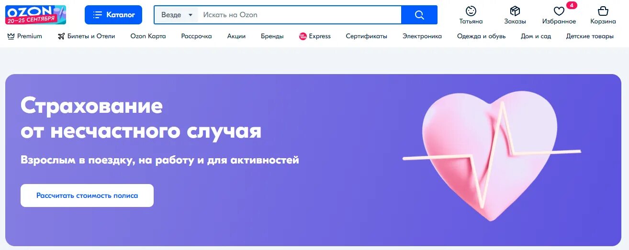Viewport: 629px width, 250px height.
Task: Expand the Везде search scope dropdown
Action: [177, 15]
